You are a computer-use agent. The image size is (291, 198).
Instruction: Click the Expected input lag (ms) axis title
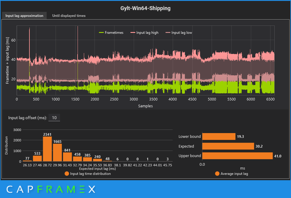(x=97, y=169)
